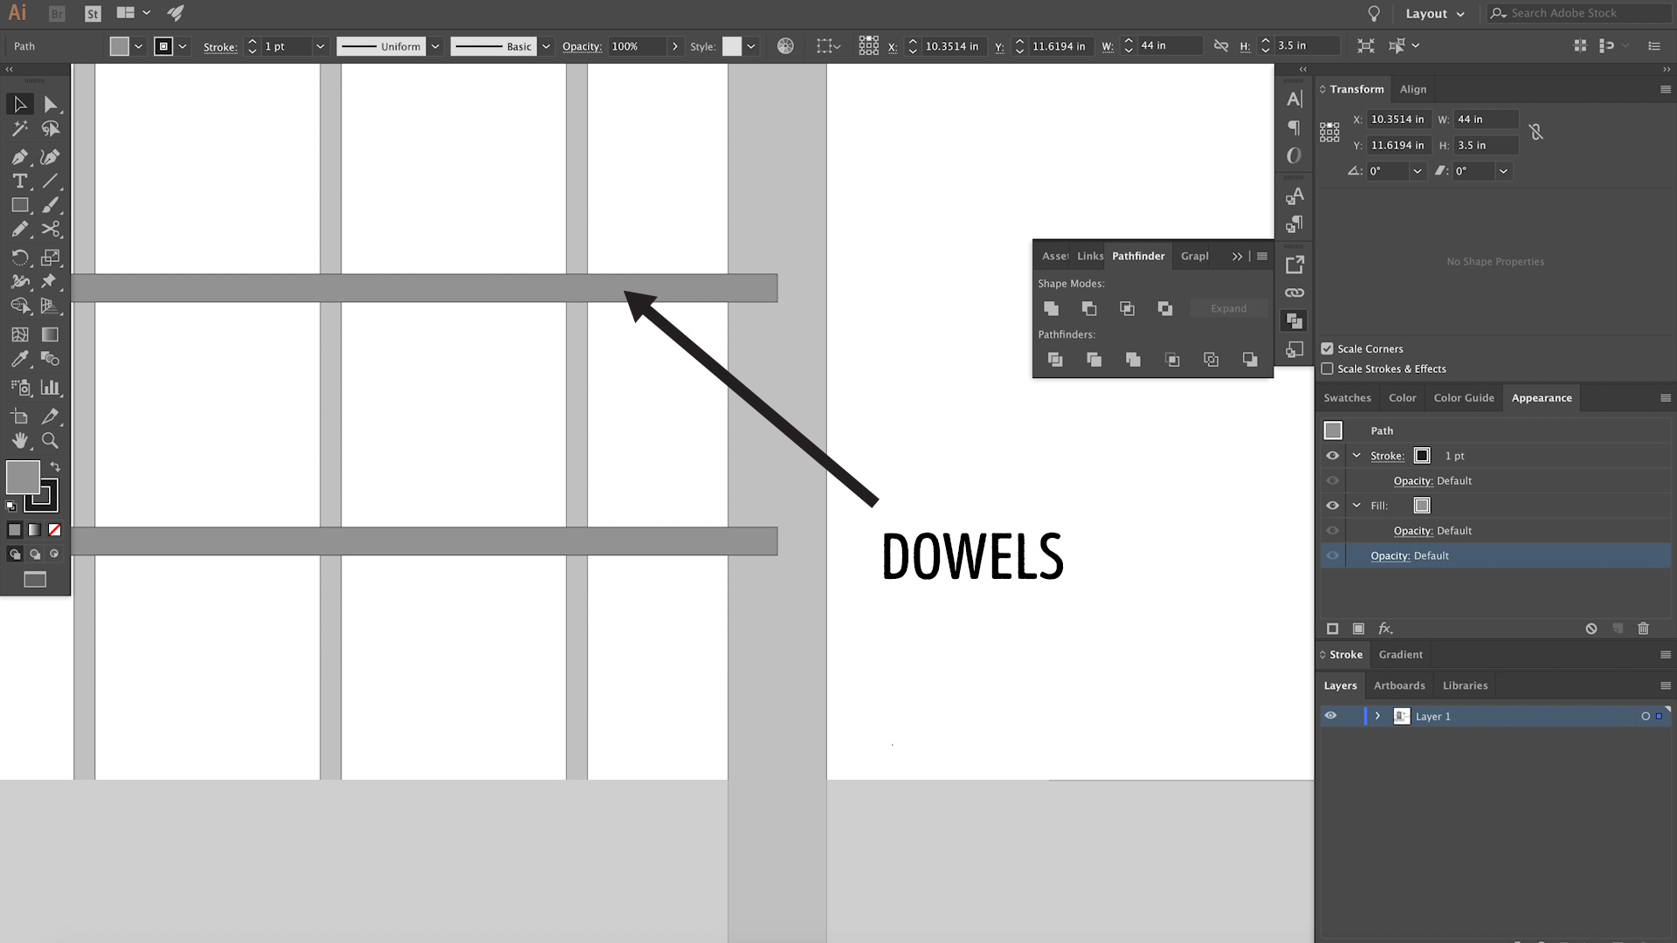Grab the Zoom tool
This screenshot has width=1677, height=943.
[51, 441]
